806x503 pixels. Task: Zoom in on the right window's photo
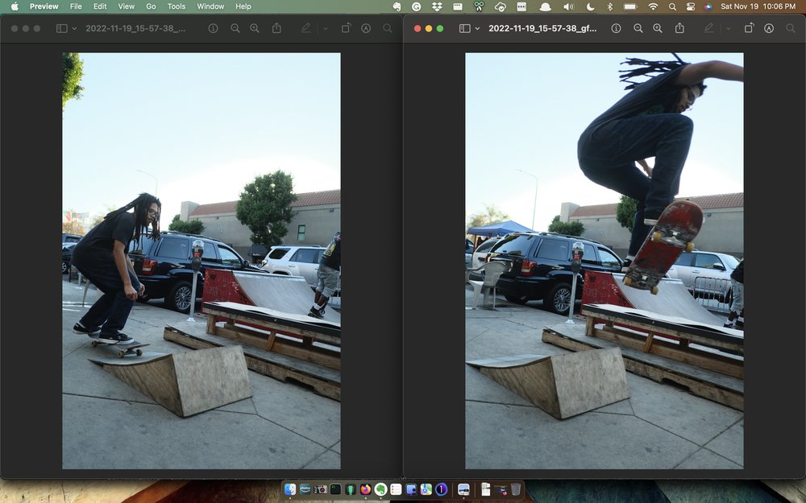[658, 28]
